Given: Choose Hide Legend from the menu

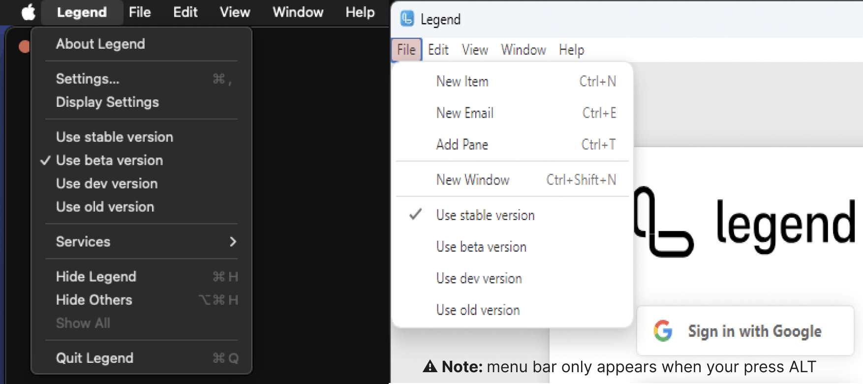Looking at the screenshot, I should coord(142,277).
